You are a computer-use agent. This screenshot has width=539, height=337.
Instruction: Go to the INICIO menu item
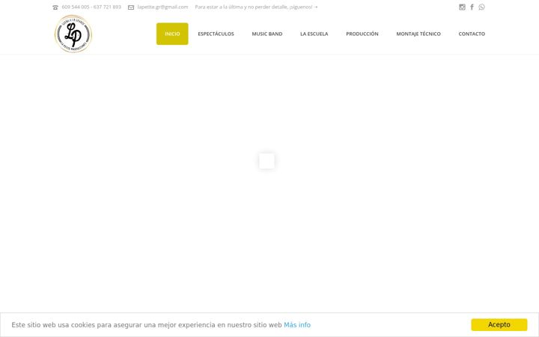click(x=172, y=34)
